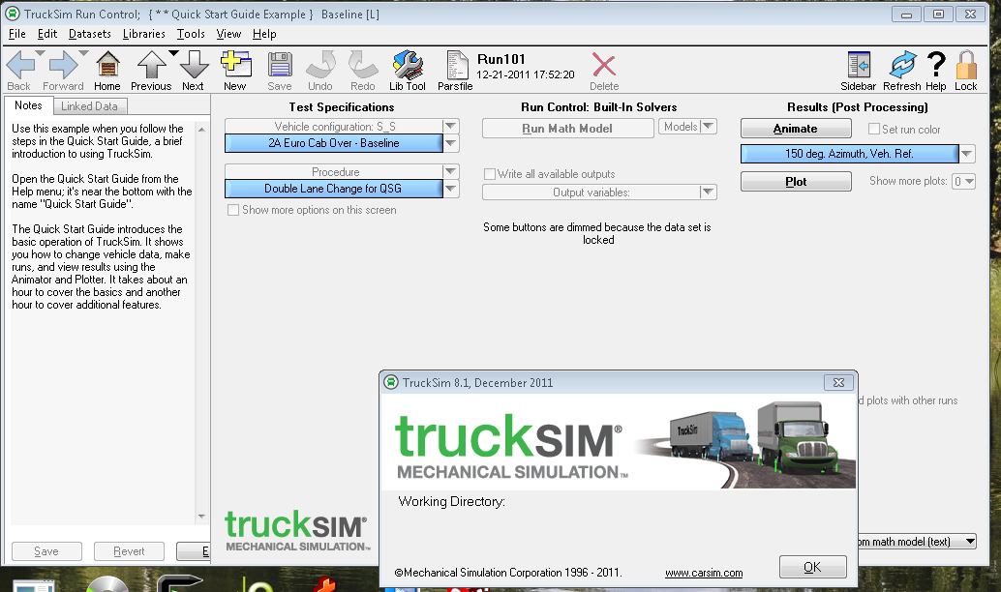Toggle Set run color checkbox
Image resolution: width=1001 pixels, height=592 pixels.
[x=874, y=129]
